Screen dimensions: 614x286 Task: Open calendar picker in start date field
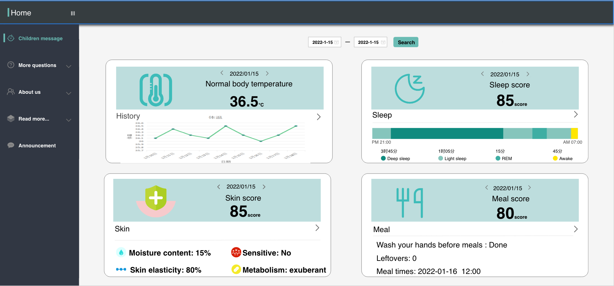(x=337, y=43)
